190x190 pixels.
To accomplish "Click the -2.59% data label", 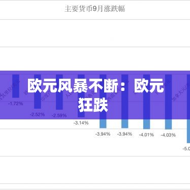I will click(59, 115).
